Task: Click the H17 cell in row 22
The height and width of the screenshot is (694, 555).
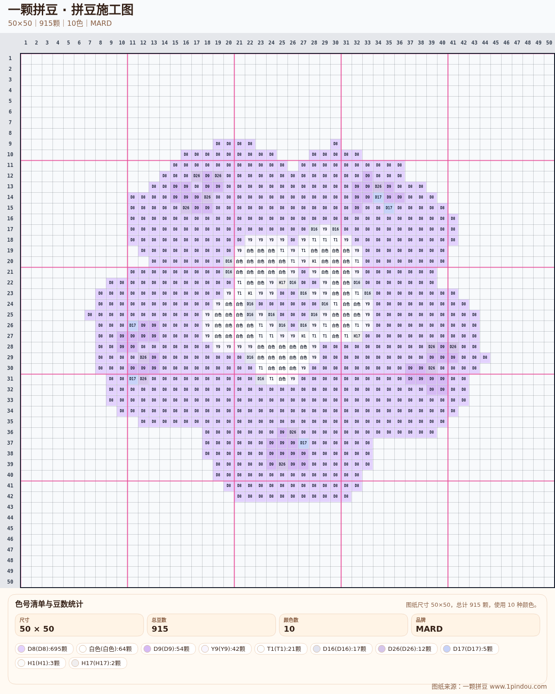Action: pyautogui.click(x=282, y=283)
